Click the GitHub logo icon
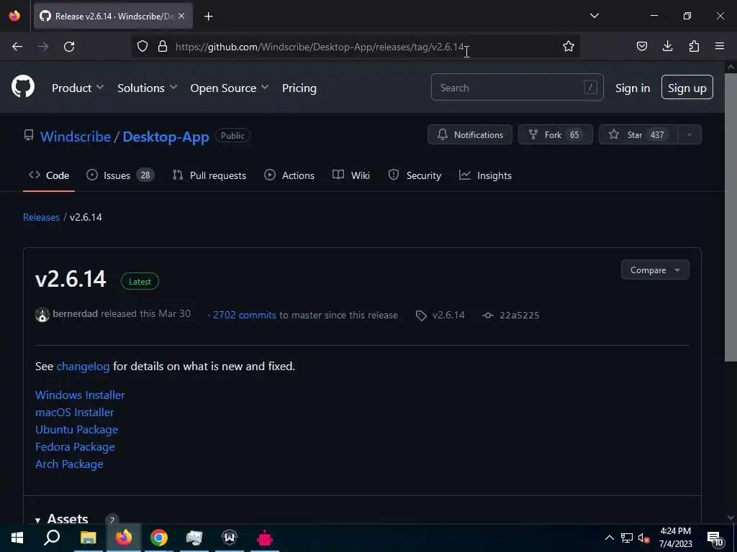Image resolution: width=737 pixels, height=552 pixels. 23,87
